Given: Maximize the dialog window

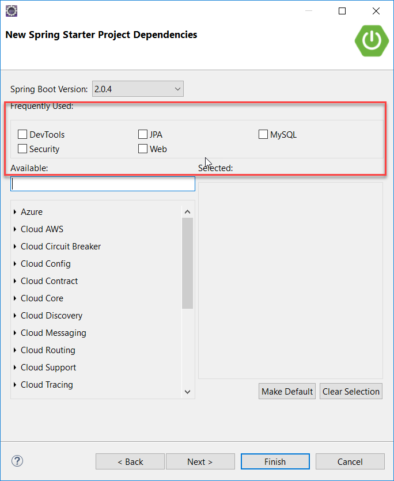Looking at the screenshot, I should (x=342, y=11).
